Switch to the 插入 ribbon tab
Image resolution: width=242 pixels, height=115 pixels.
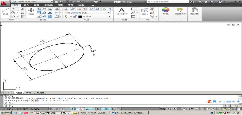(x=26, y=5)
